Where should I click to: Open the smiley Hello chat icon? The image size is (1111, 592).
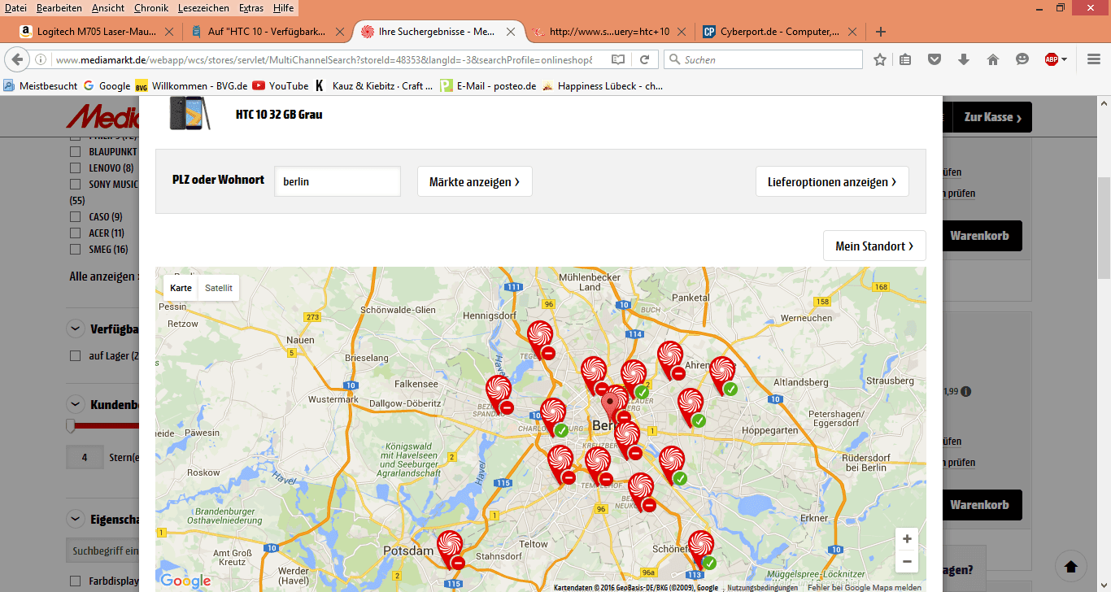(x=1022, y=59)
